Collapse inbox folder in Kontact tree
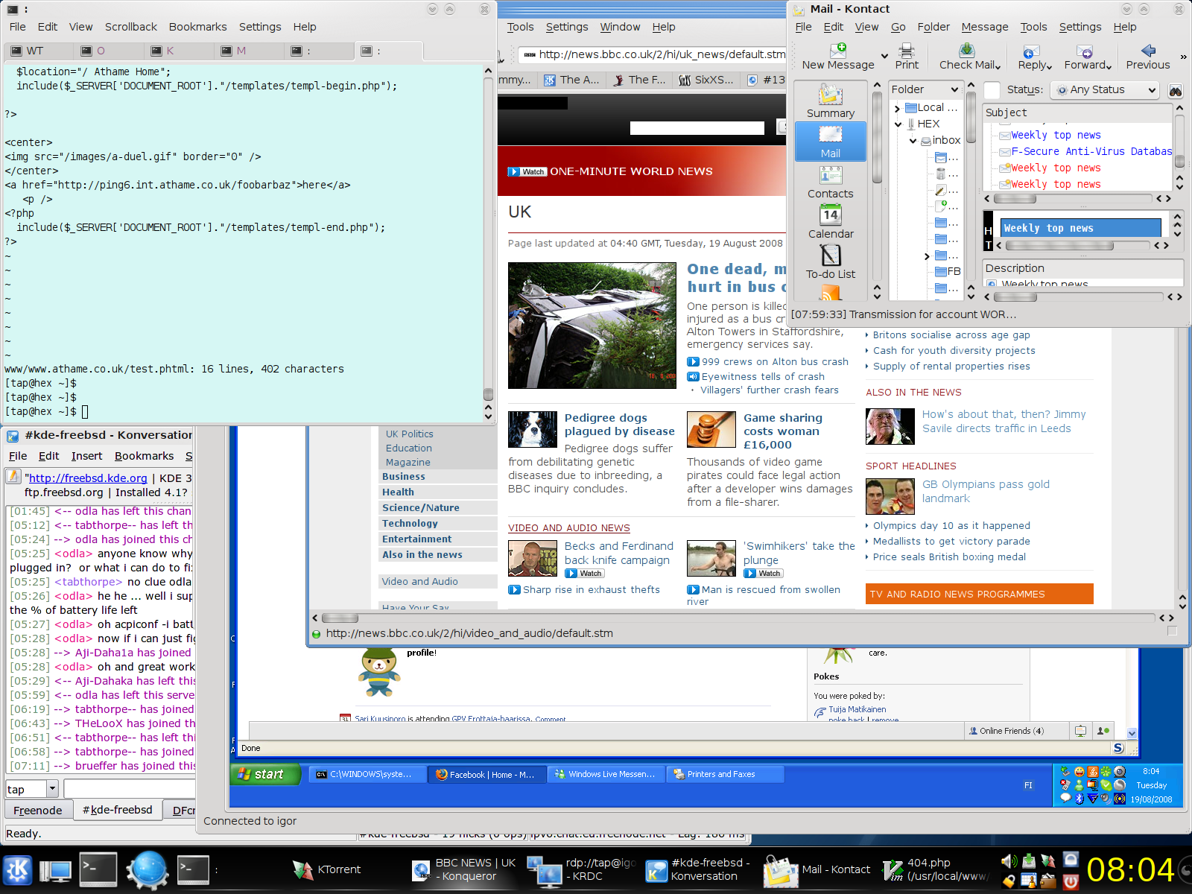The height and width of the screenshot is (894, 1192). 913,141
